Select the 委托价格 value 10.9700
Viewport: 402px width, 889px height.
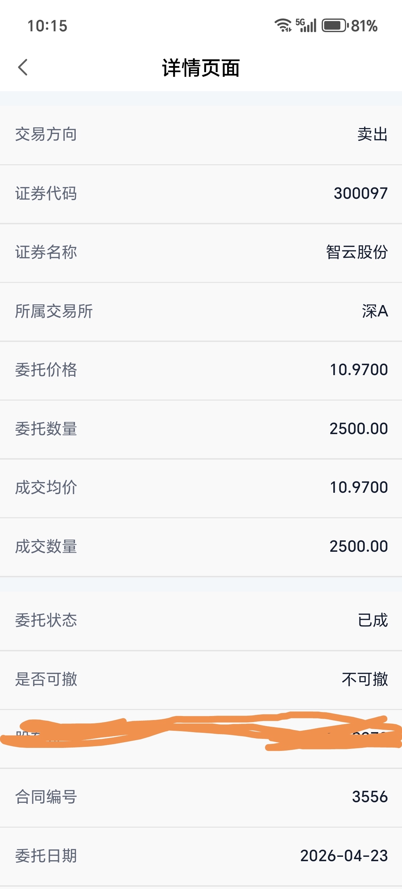(x=358, y=370)
